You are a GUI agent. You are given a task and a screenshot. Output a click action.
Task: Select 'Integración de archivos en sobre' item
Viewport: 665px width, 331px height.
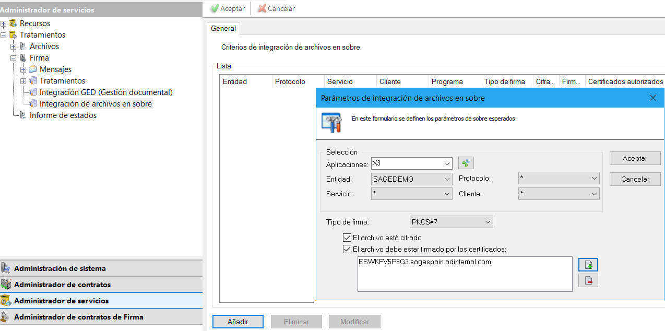tap(96, 104)
